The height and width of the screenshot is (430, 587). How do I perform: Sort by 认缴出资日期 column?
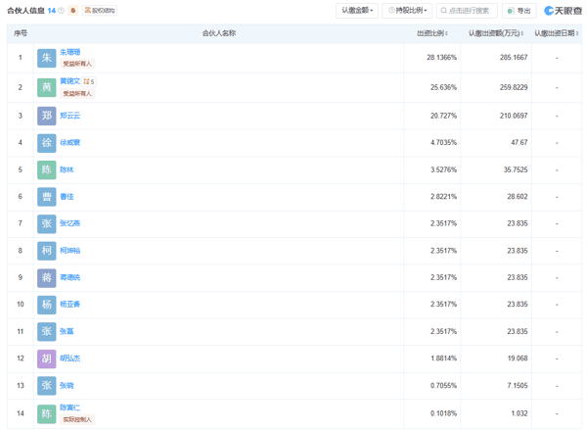point(557,33)
